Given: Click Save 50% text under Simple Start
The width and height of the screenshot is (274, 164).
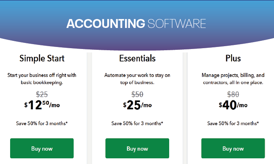Looking at the screenshot, I should click(42, 124).
